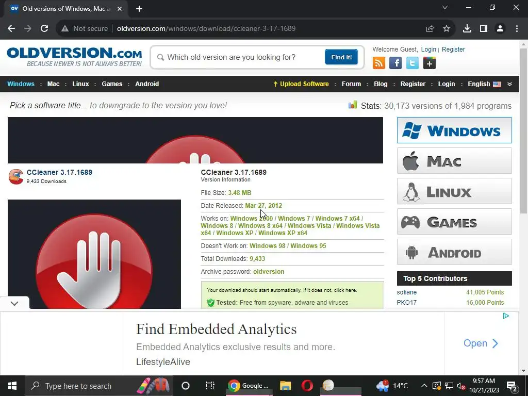Click the Windows 7 x64 link
Screen dimensions: 528x396
[x=337, y=219]
